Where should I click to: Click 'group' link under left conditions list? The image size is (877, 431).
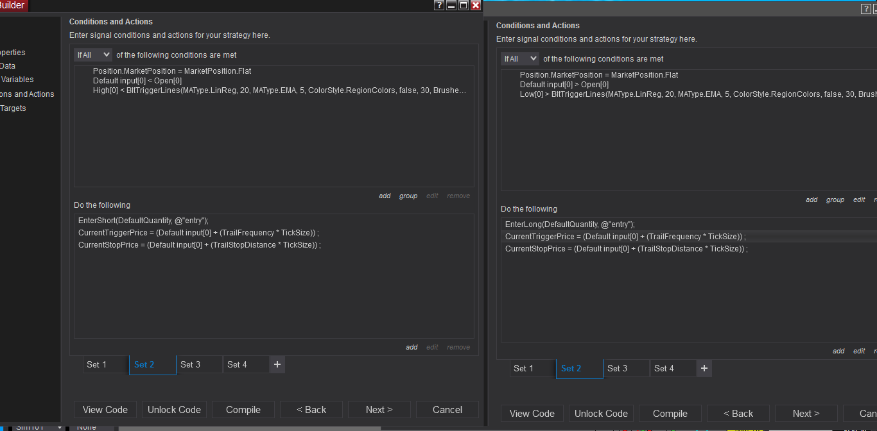(x=408, y=196)
